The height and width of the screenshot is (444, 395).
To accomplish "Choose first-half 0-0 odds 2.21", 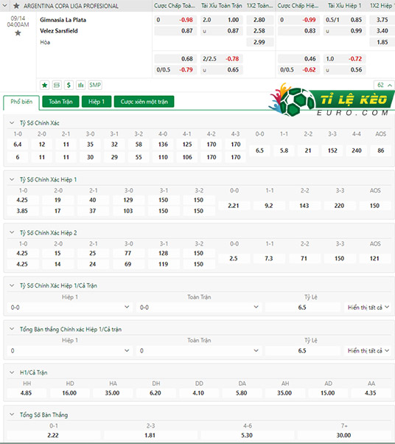I will tap(234, 206).
